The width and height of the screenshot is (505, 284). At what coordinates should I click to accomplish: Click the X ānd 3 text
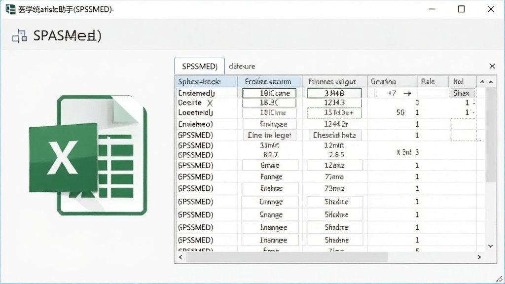pyautogui.click(x=407, y=152)
